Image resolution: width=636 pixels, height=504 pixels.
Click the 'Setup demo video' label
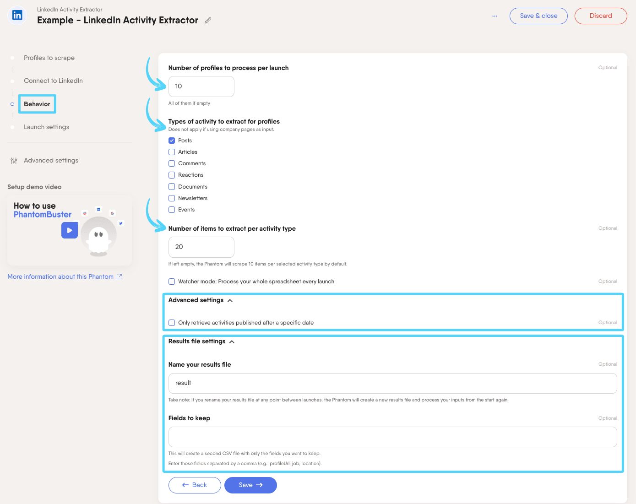34,187
